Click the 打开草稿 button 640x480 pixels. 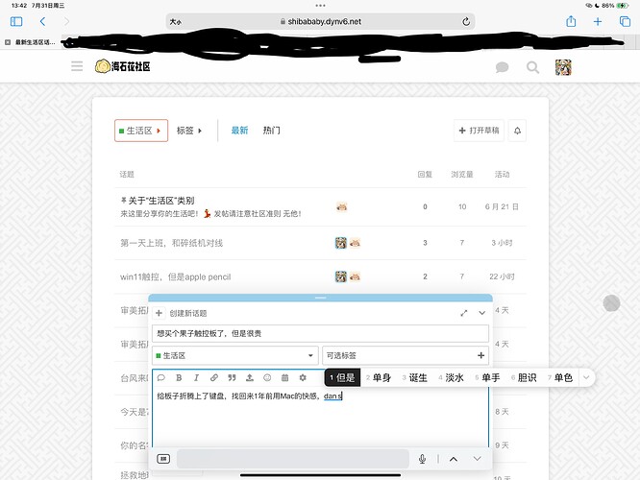(479, 131)
